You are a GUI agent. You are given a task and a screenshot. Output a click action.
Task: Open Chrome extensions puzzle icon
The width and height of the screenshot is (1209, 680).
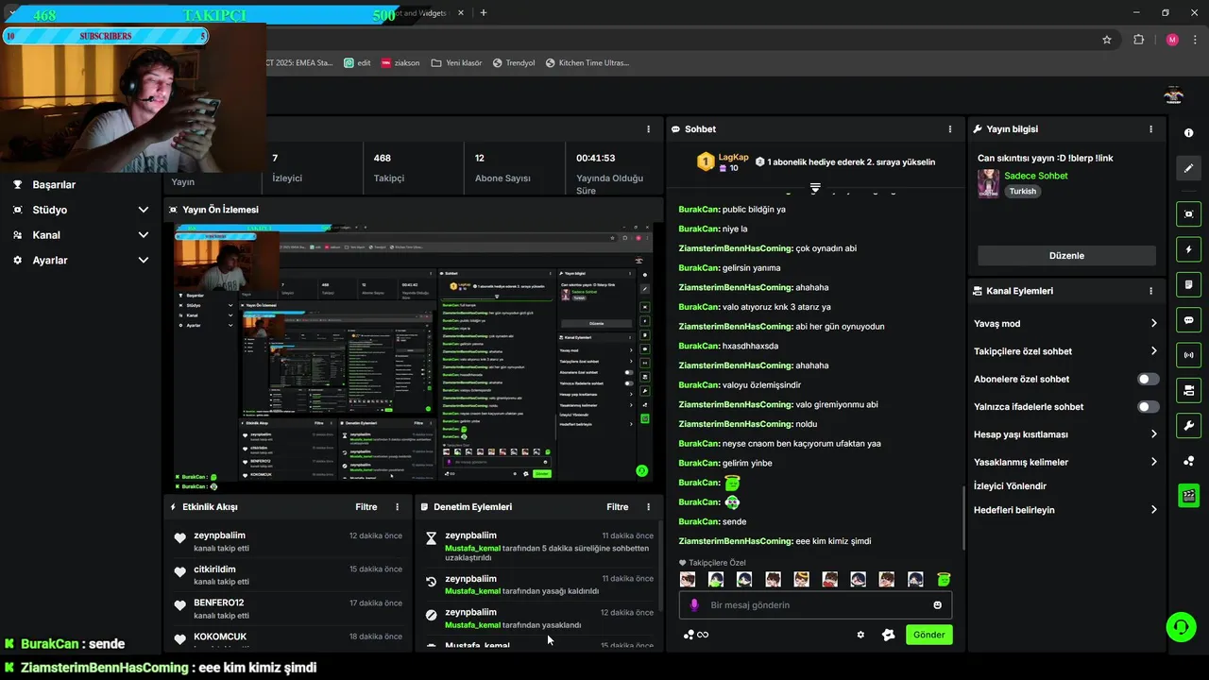click(x=1138, y=40)
